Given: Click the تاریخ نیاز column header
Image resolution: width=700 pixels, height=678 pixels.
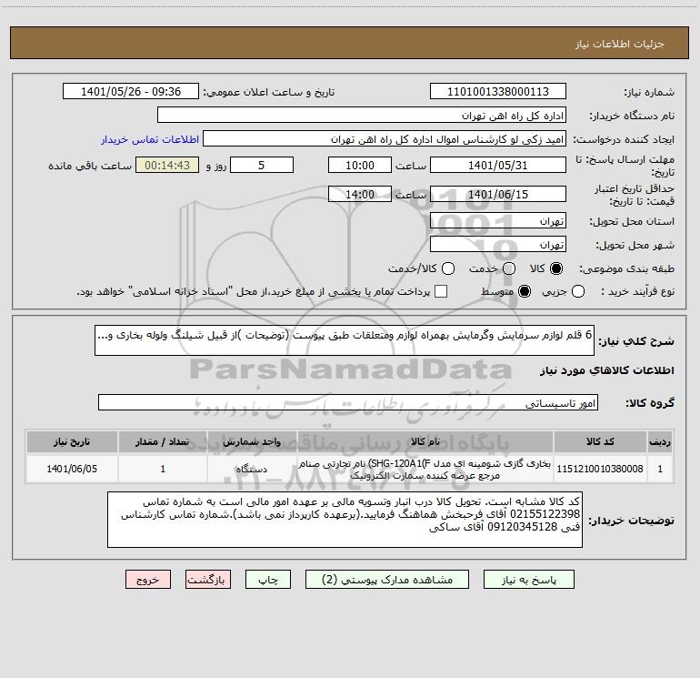Looking at the screenshot, I should pyautogui.click(x=72, y=441).
